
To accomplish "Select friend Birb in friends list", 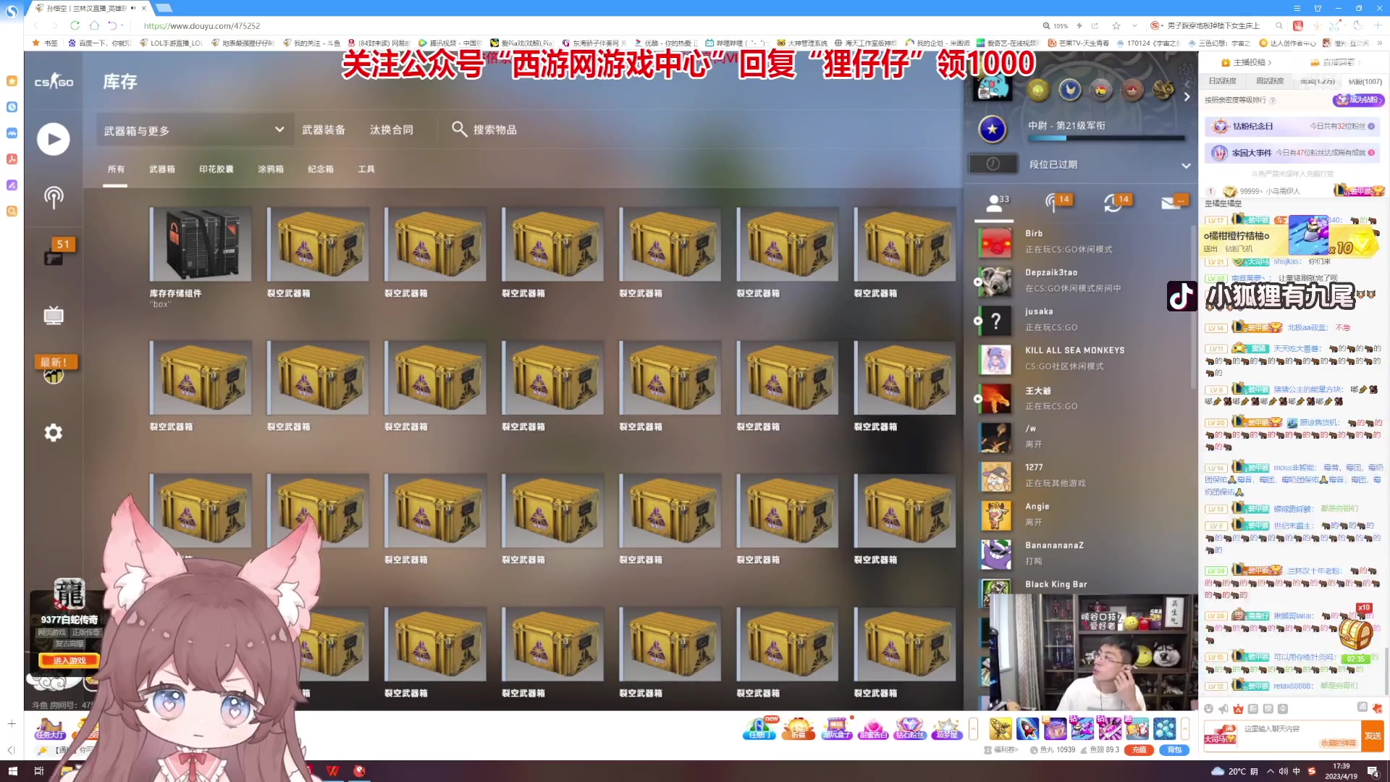I will pyautogui.click(x=1079, y=241).
